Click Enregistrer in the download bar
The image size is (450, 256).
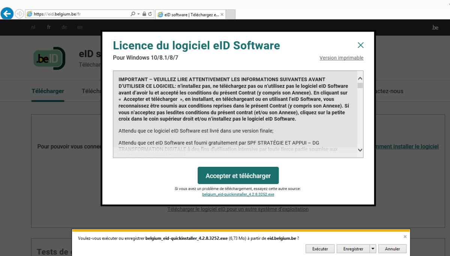point(353,249)
